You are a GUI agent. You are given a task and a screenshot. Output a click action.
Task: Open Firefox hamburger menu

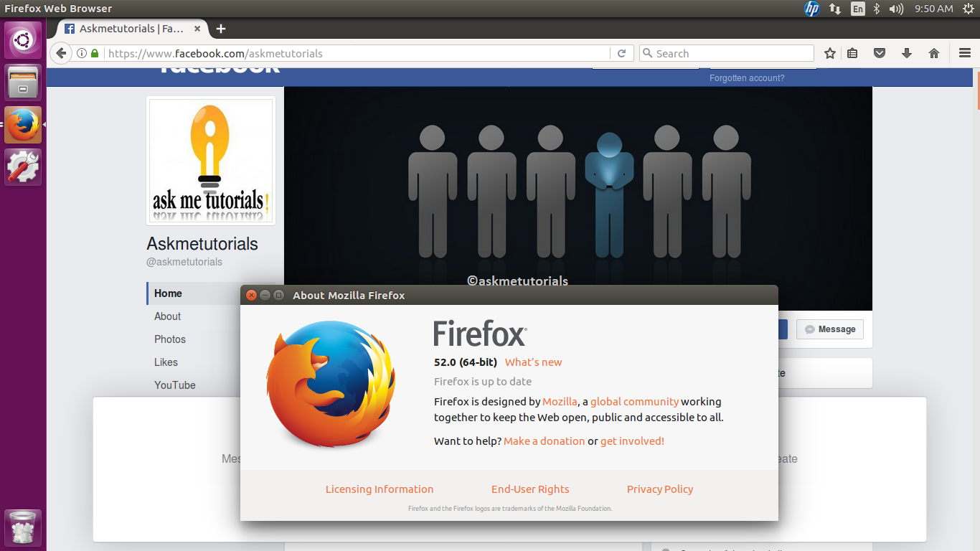click(x=965, y=53)
